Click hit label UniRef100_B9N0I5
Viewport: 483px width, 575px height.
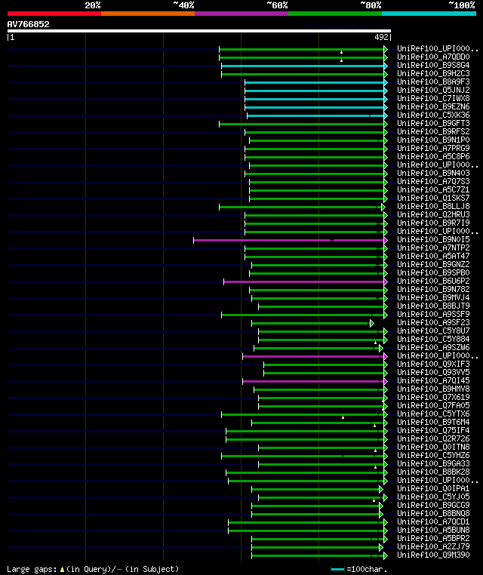tap(433, 239)
